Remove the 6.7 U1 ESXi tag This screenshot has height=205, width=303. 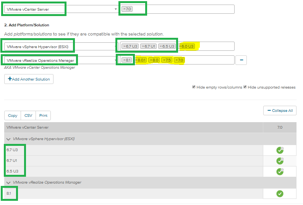tap(143, 46)
